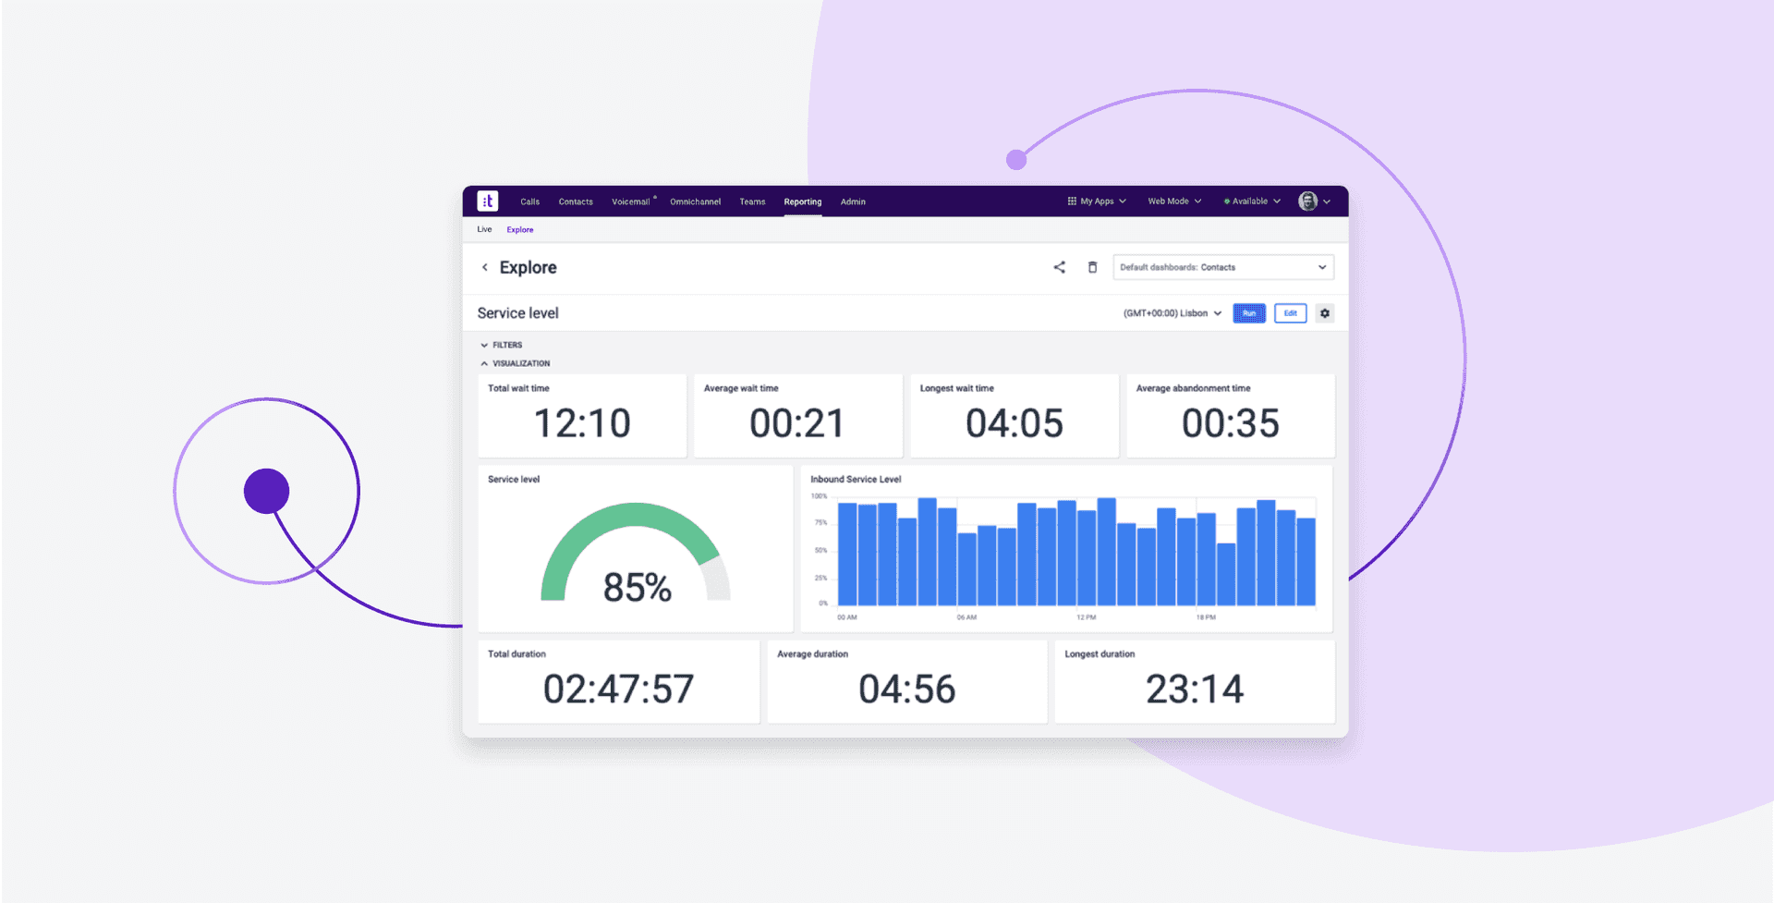
Task: Click the 85% Service level gauge
Action: click(x=635, y=564)
